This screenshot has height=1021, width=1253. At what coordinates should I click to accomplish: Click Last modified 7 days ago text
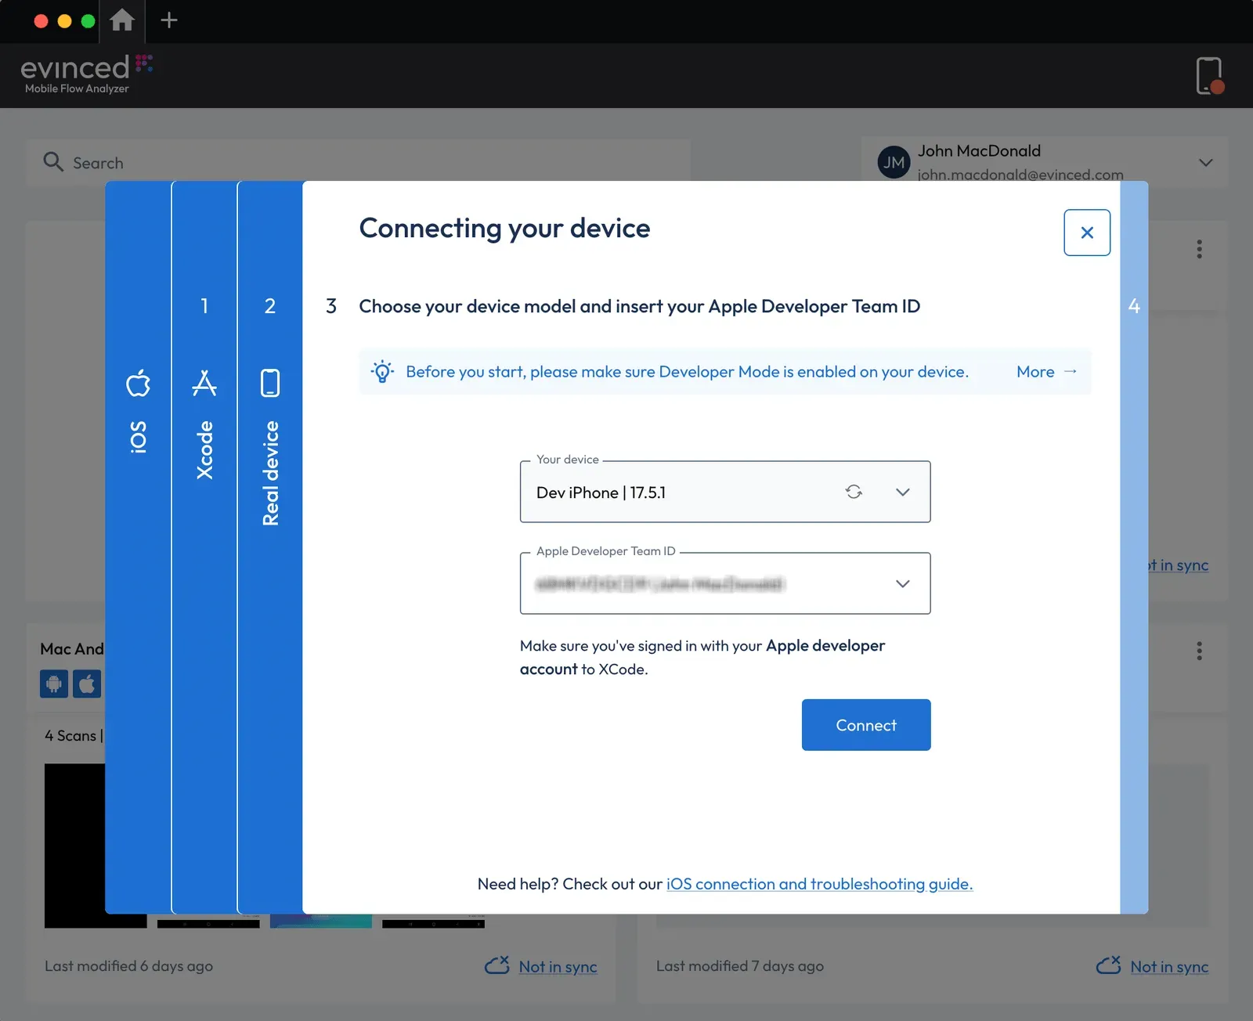740,966
